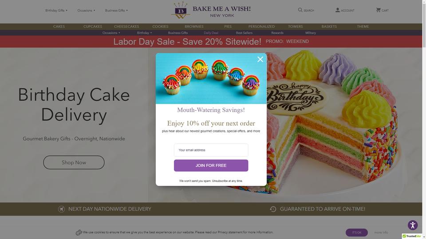Expand the Birthday Gifts dropdown
This screenshot has height=239, width=426.
[56, 10]
